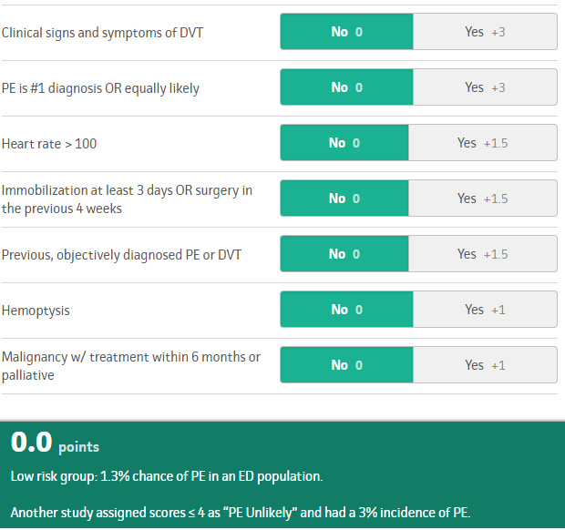Choose Yes for malignancy with treatment
Screen dimensions: 565x530
click(x=485, y=365)
